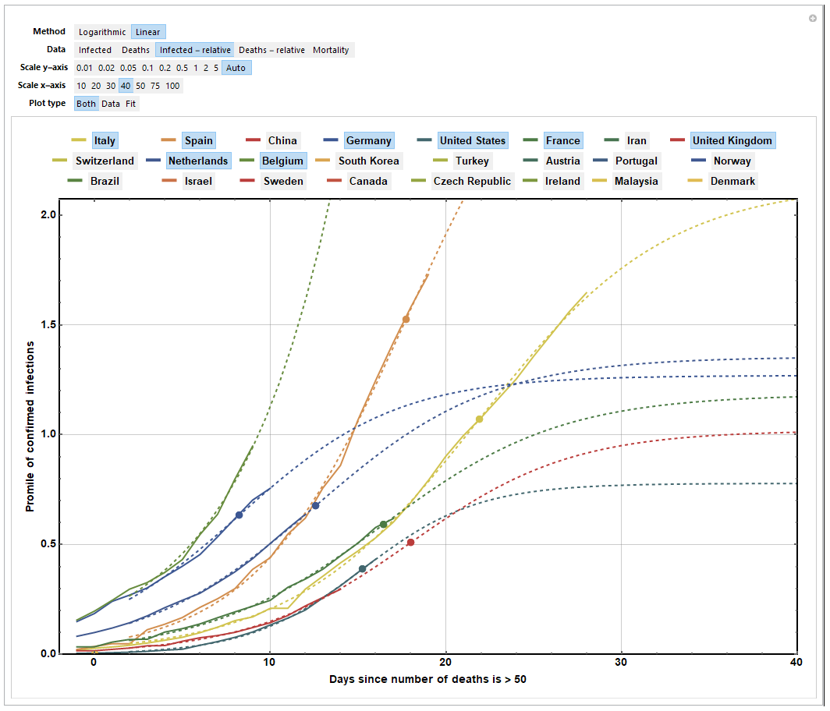
Task: Enable Czech Republic country
Action: click(472, 181)
